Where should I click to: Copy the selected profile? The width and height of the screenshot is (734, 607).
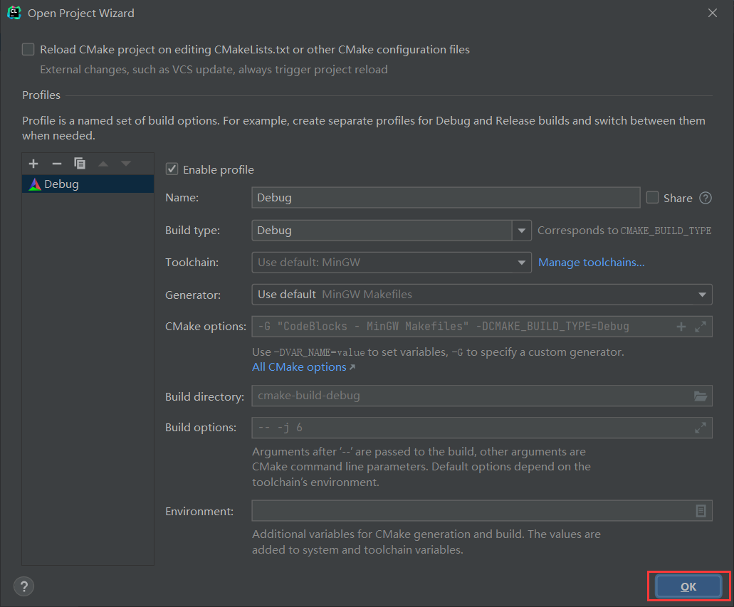click(80, 164)
